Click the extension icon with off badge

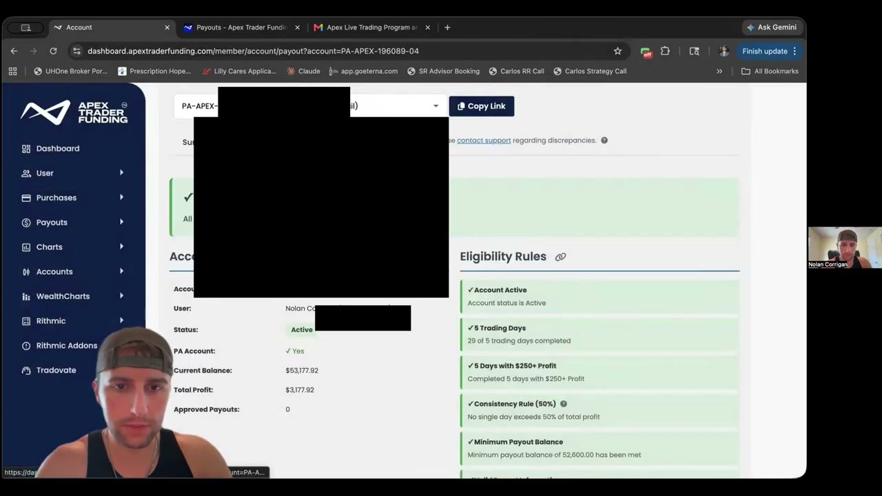[646, 52]
